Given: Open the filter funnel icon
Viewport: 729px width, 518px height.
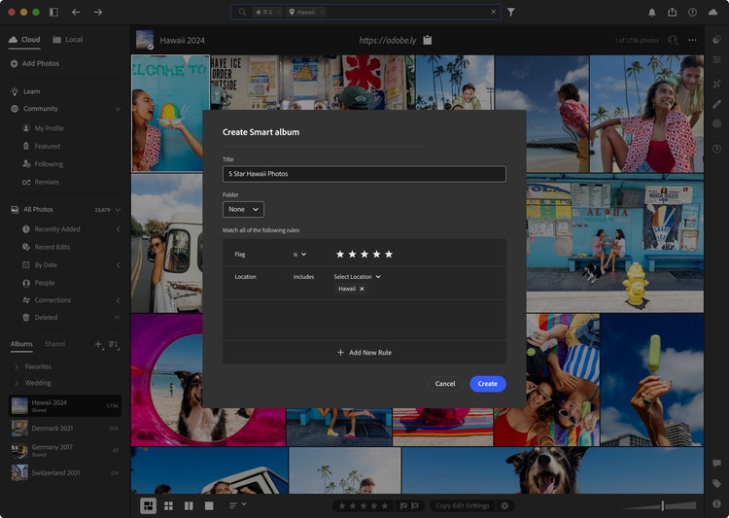Looking at the screenshot, I should click(x=511, y=12).
